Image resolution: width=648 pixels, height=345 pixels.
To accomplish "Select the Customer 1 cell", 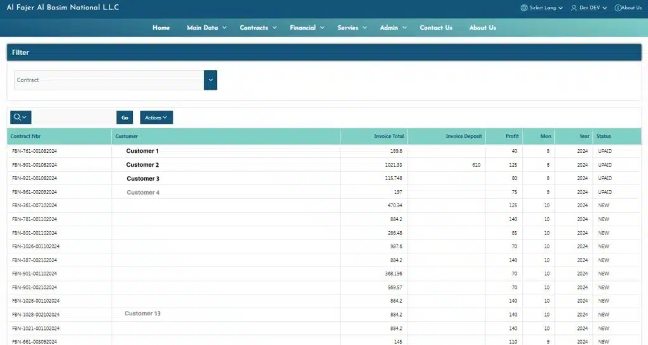I will click(x=142, y=151).
